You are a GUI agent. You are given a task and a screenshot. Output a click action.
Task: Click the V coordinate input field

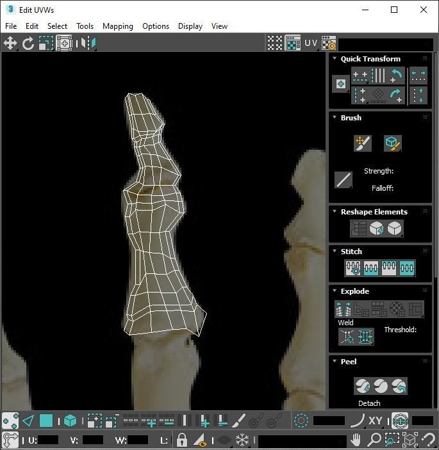point(92,440)
